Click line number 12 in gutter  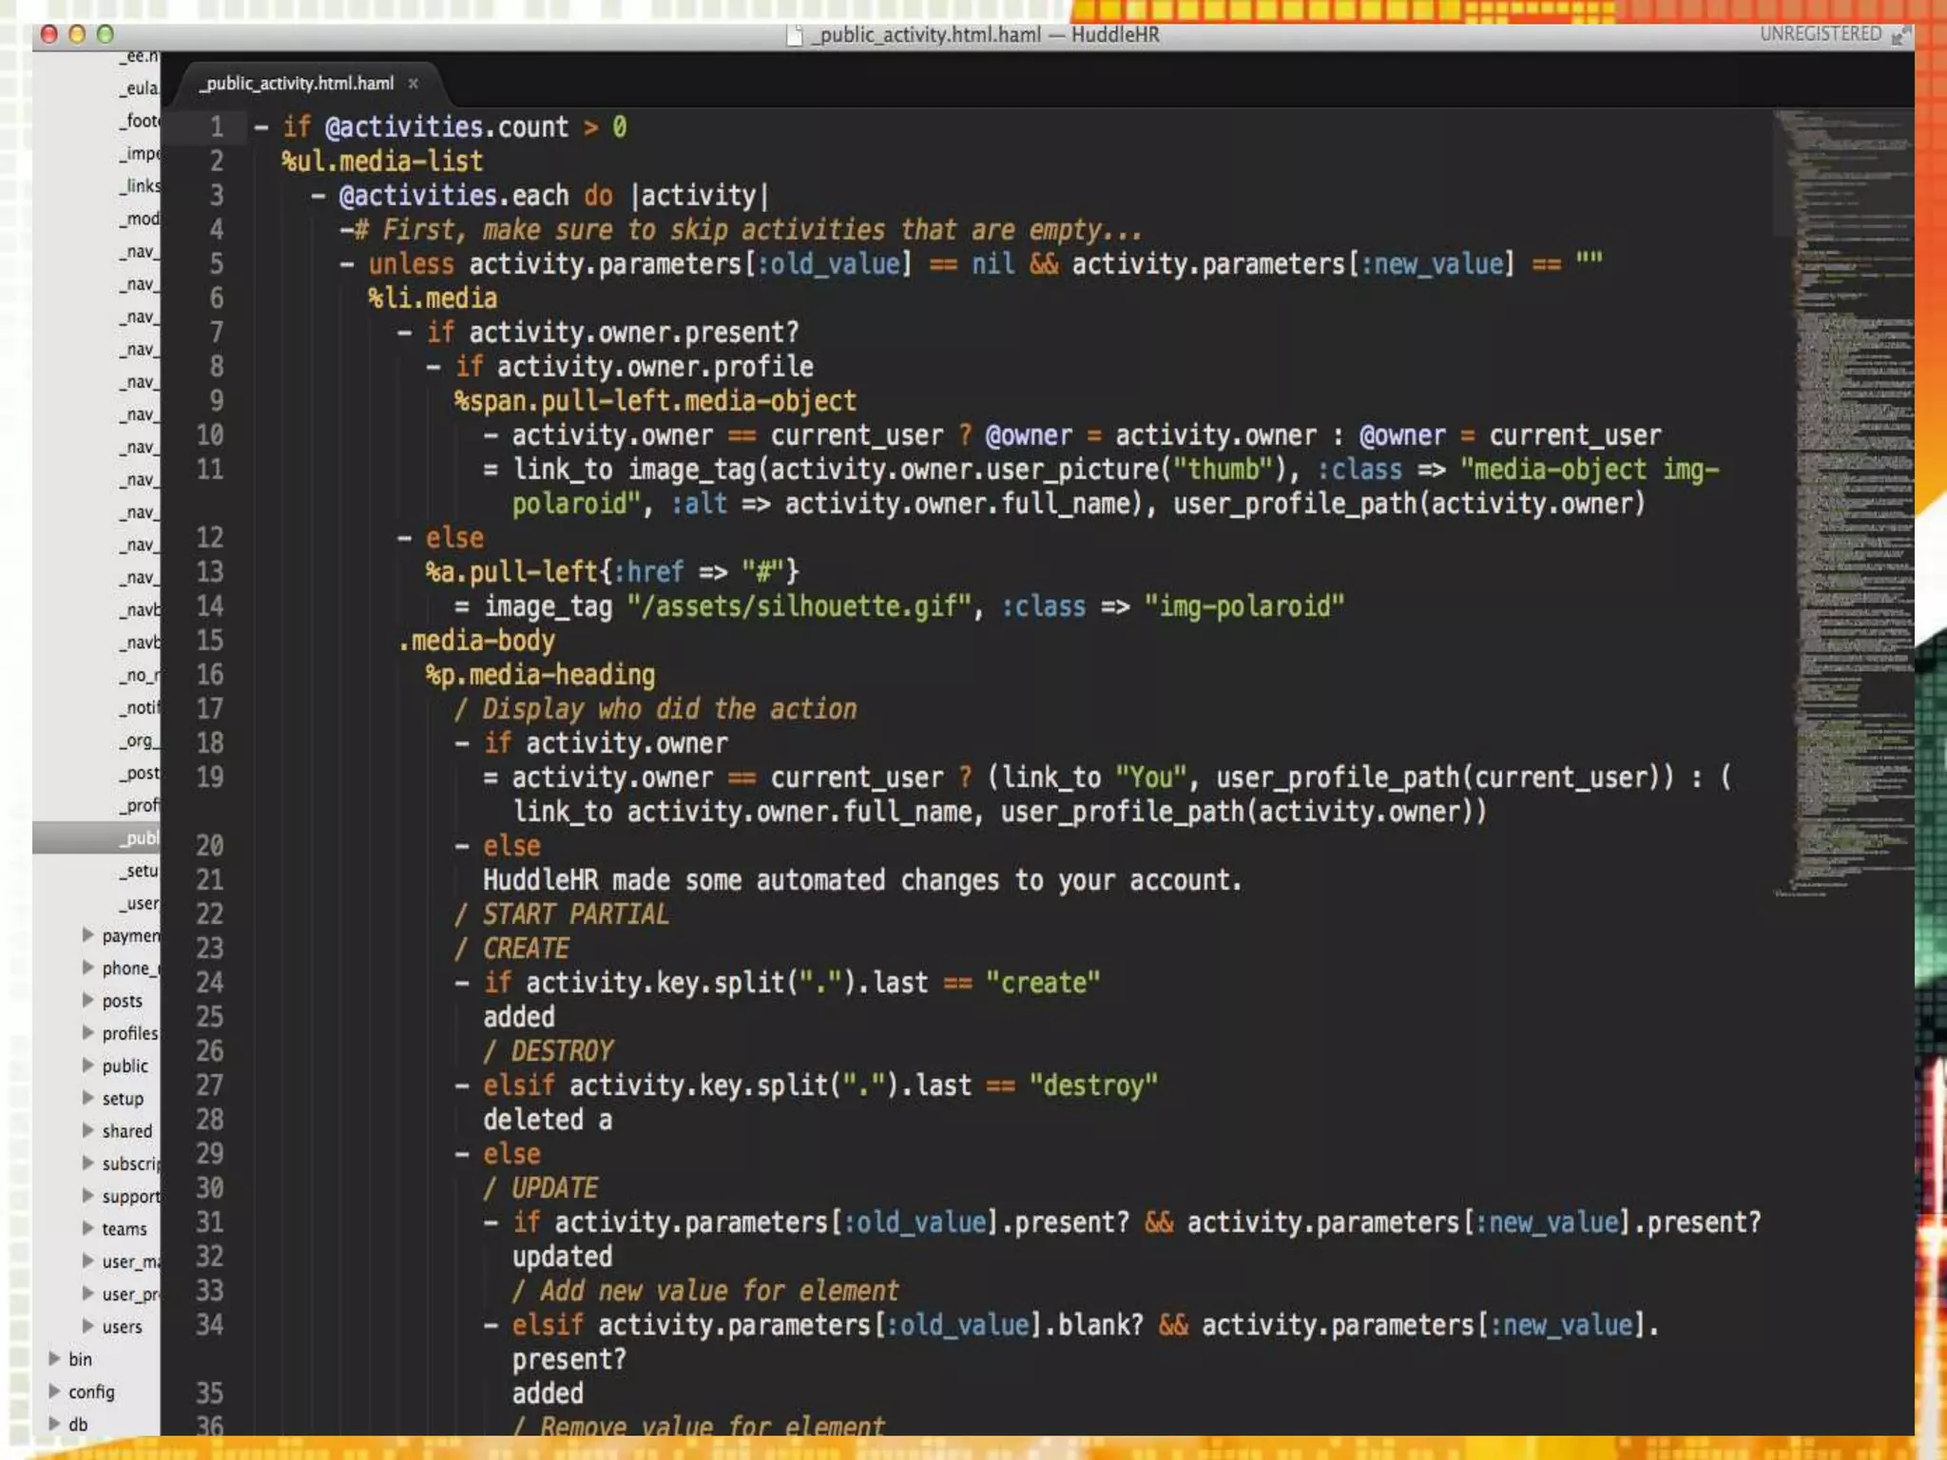(x=209, y=538)
